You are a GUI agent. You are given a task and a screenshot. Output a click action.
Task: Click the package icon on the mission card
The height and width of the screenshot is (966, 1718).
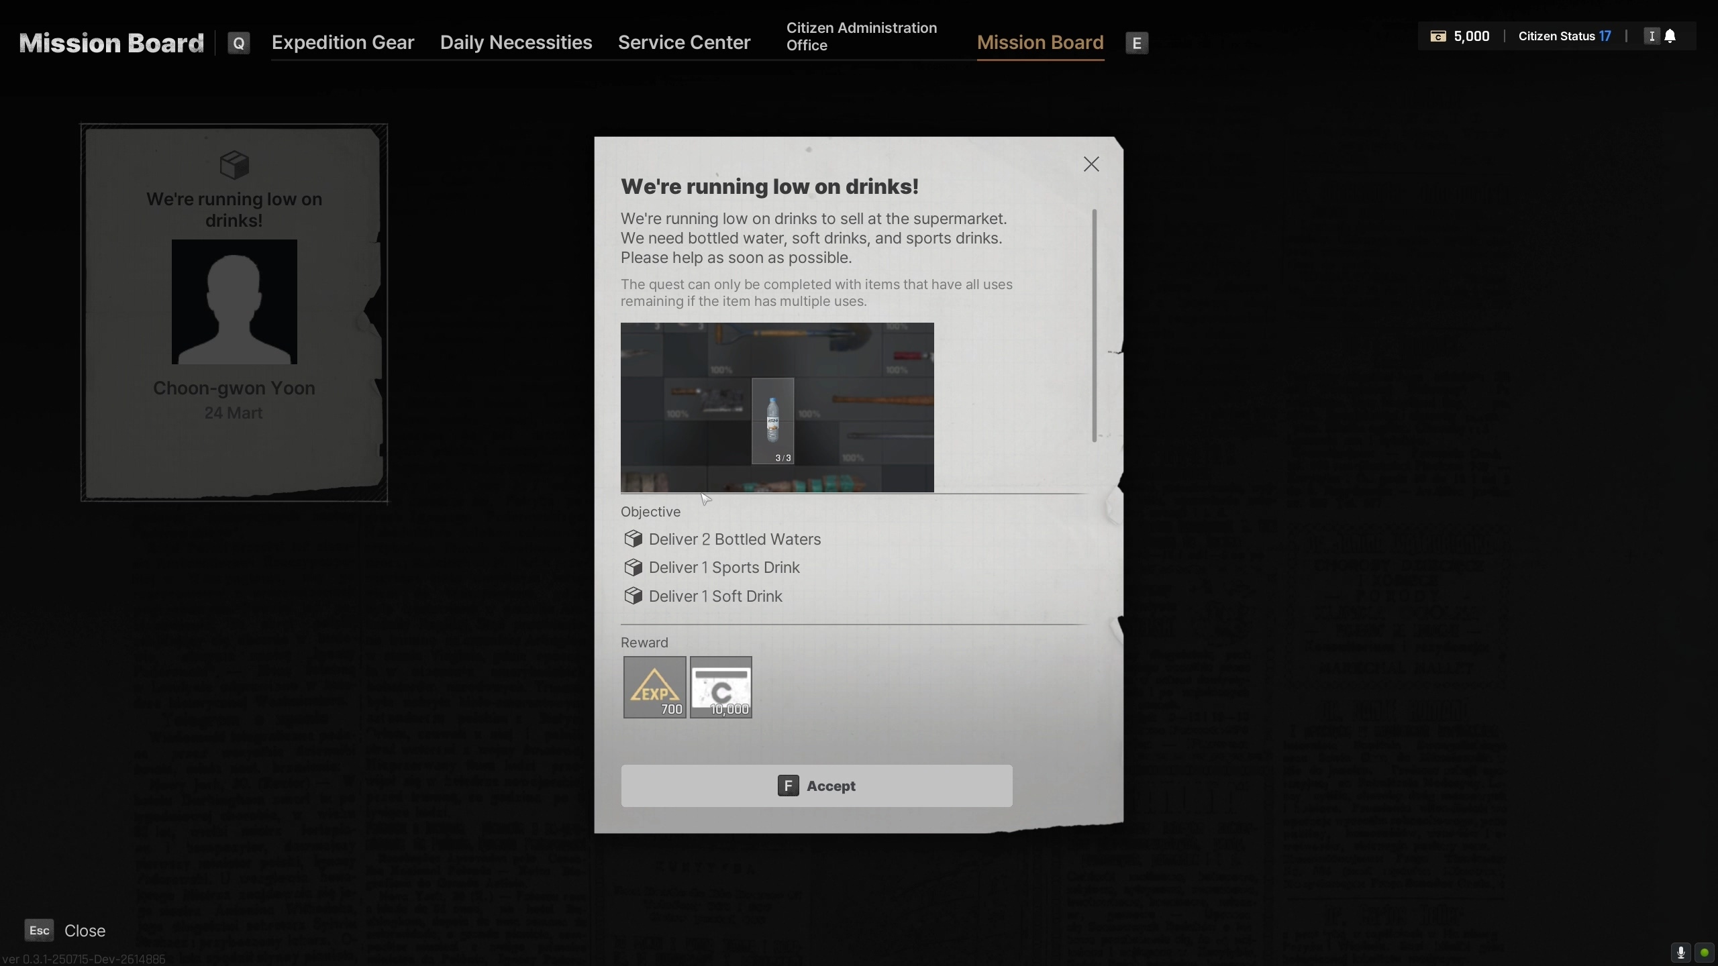pos(234,164)
